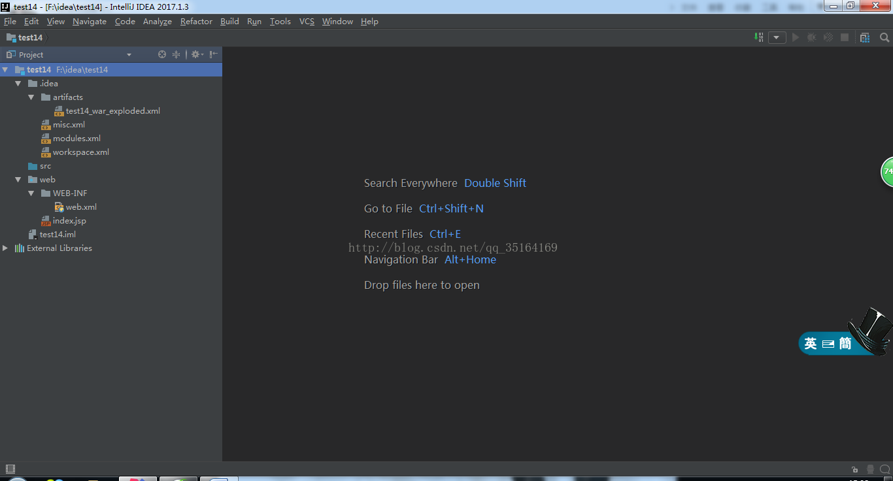Click the green-less Run play icon

coord(796,37)
